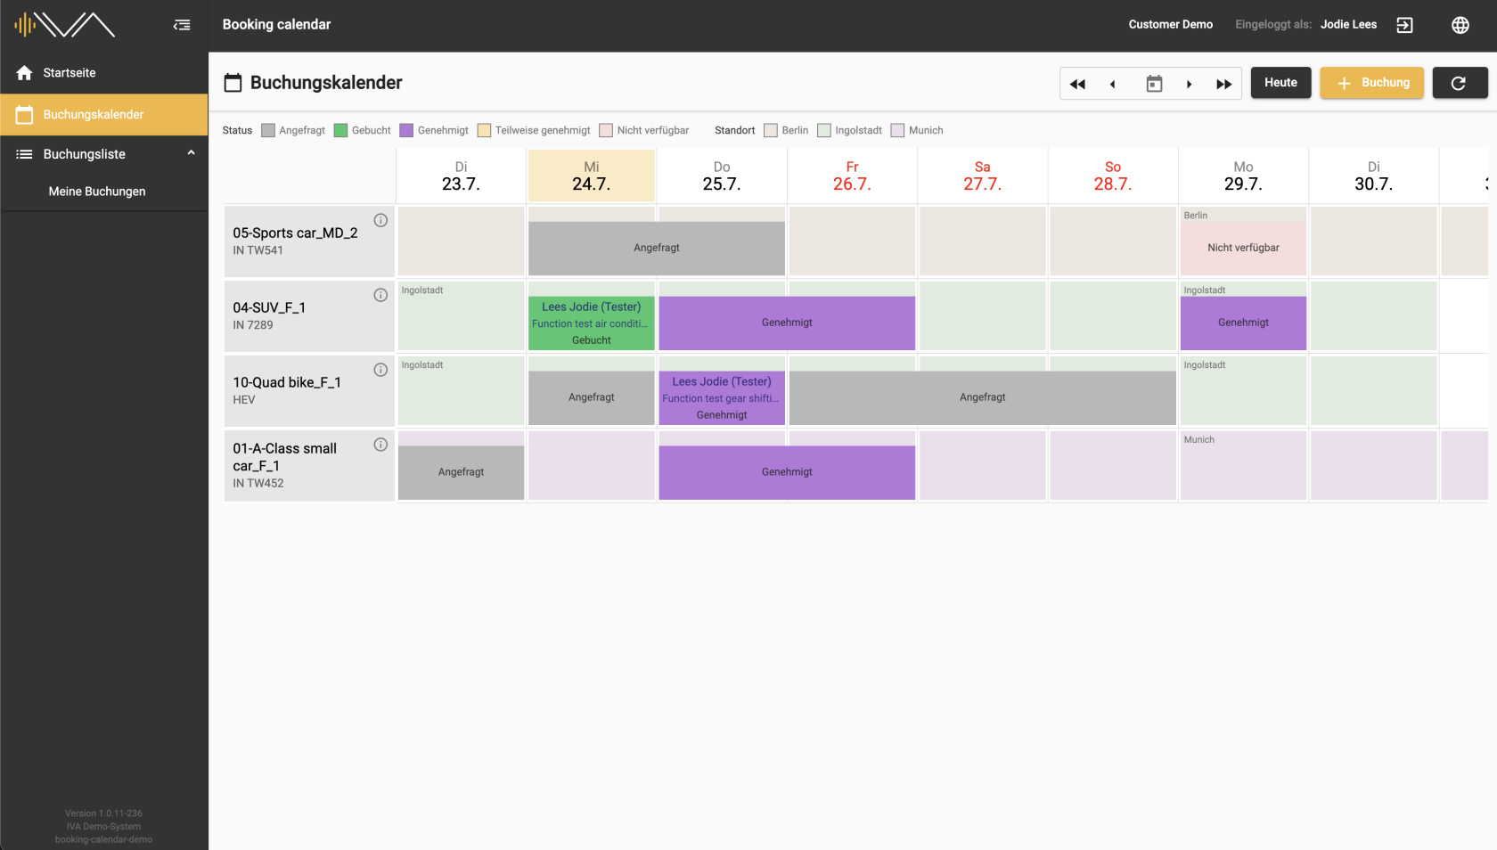This screenshot has width=1497, height=850.
Task: Click the IVA logo
Action: tap(64, 25)
